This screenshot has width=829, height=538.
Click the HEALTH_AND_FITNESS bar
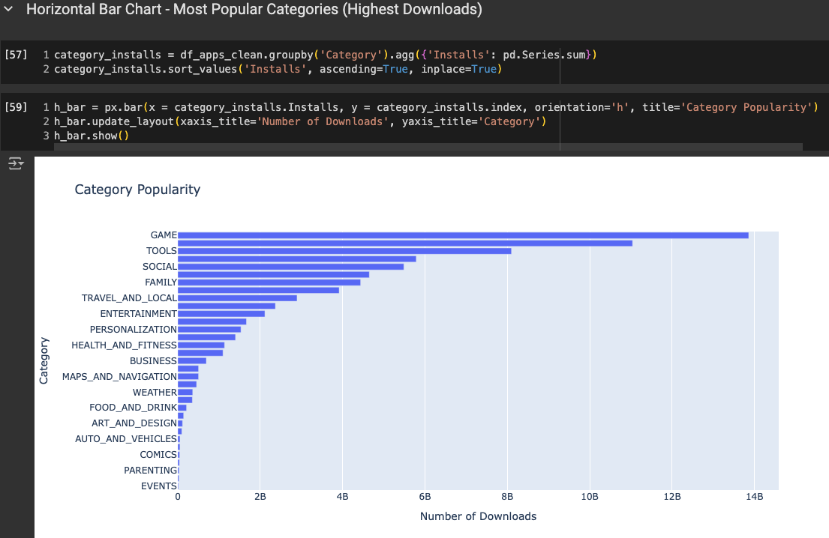tap(201, 345)
